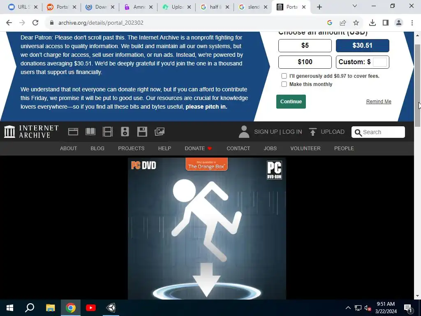Open the HELP menu item
The height and width of the screenshot is (316, 421).
click(x=164, y=148)
